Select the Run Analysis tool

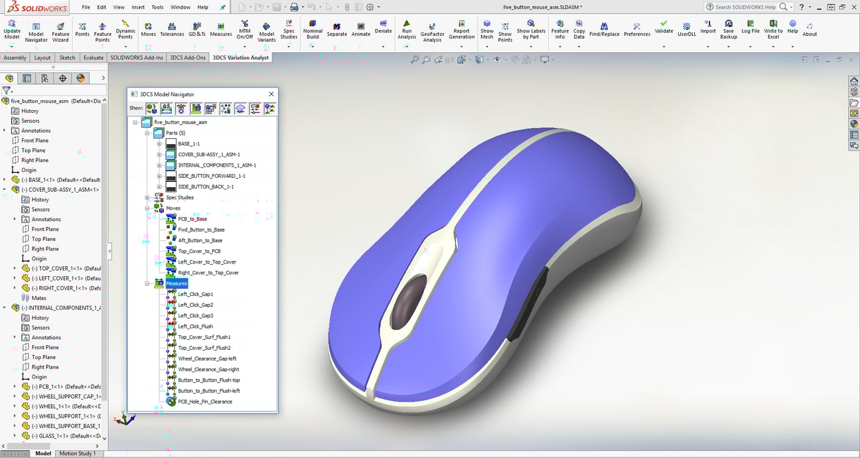tap(406, 31)
